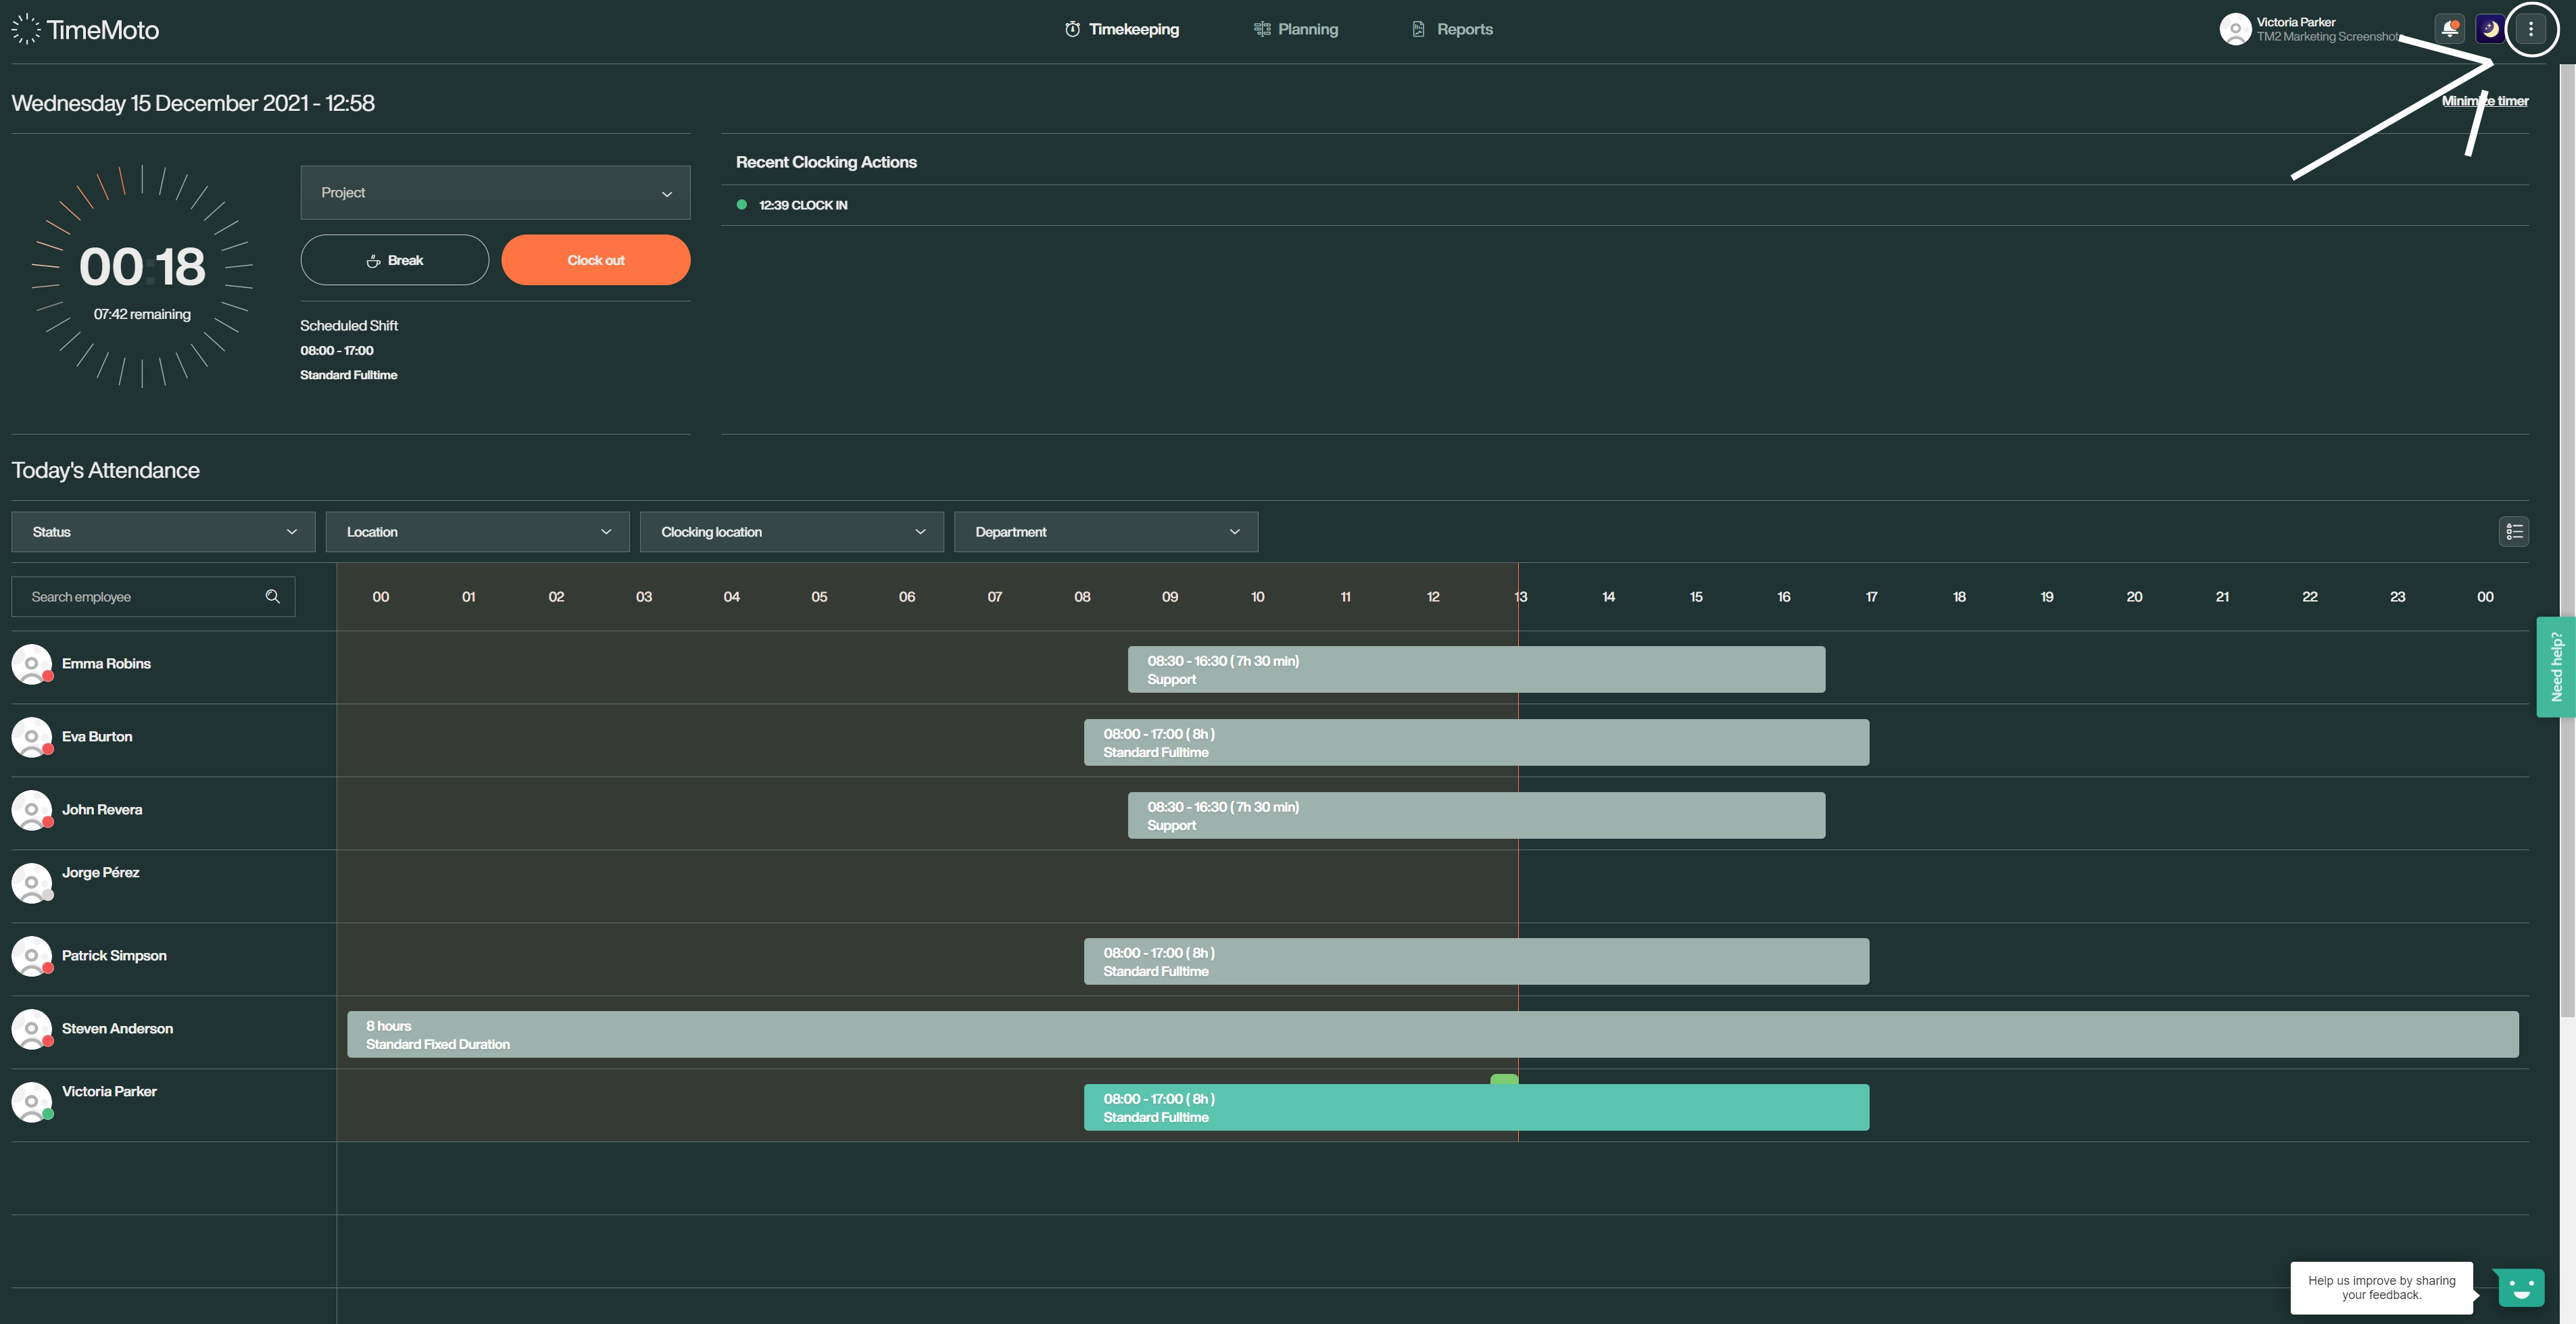Open the Need help? side tab

tap(2556, 667)
